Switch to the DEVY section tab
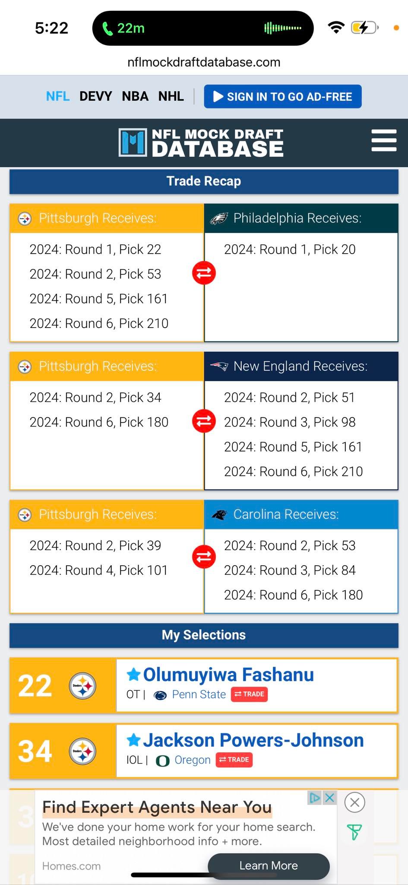The height and width of the screenshot is (885, 408). (x=95, y=96)
